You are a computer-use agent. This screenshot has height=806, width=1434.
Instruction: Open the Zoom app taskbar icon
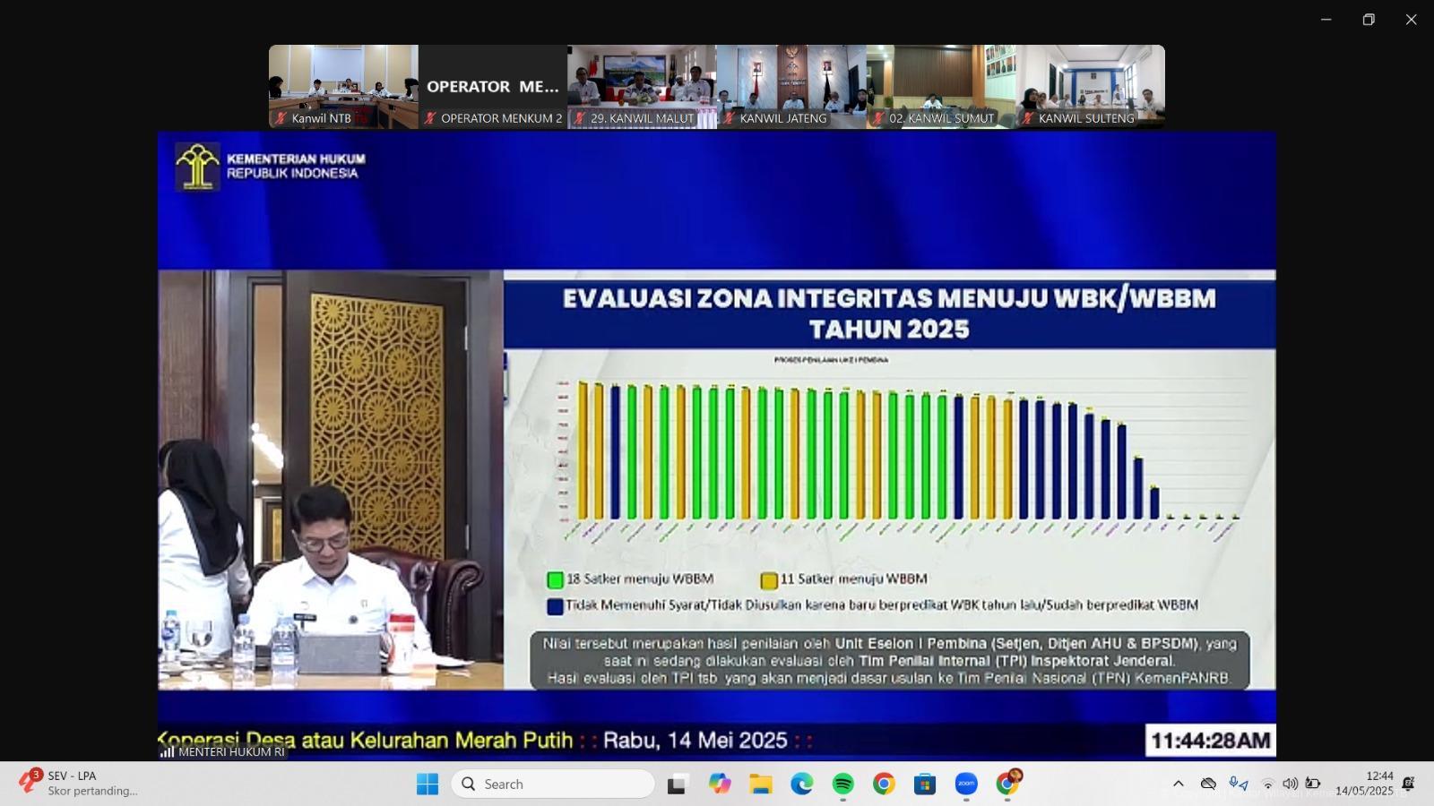click(x=966, y=785)
